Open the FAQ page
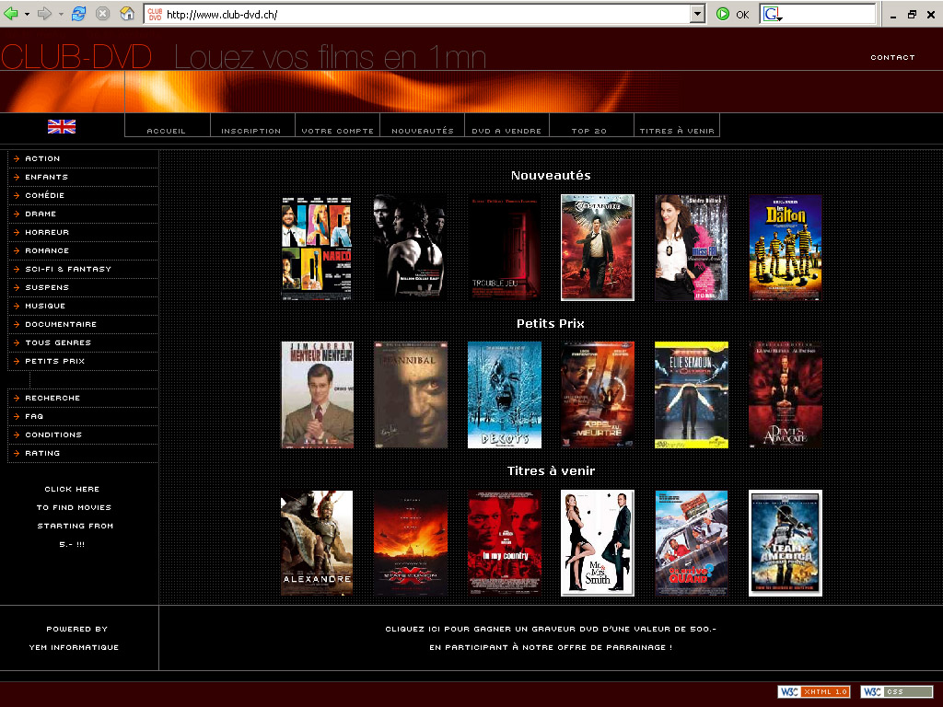Viewport: 943px width, 707px height. pos(83,417)
